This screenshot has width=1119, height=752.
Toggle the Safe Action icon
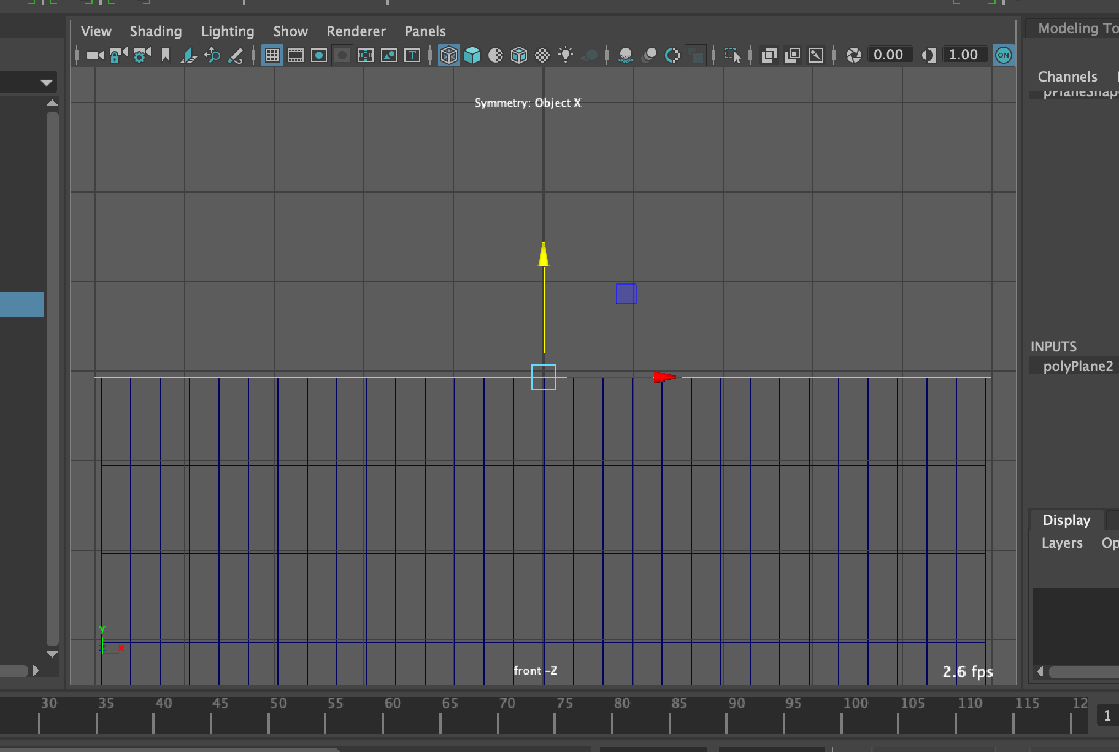[389, 55]
